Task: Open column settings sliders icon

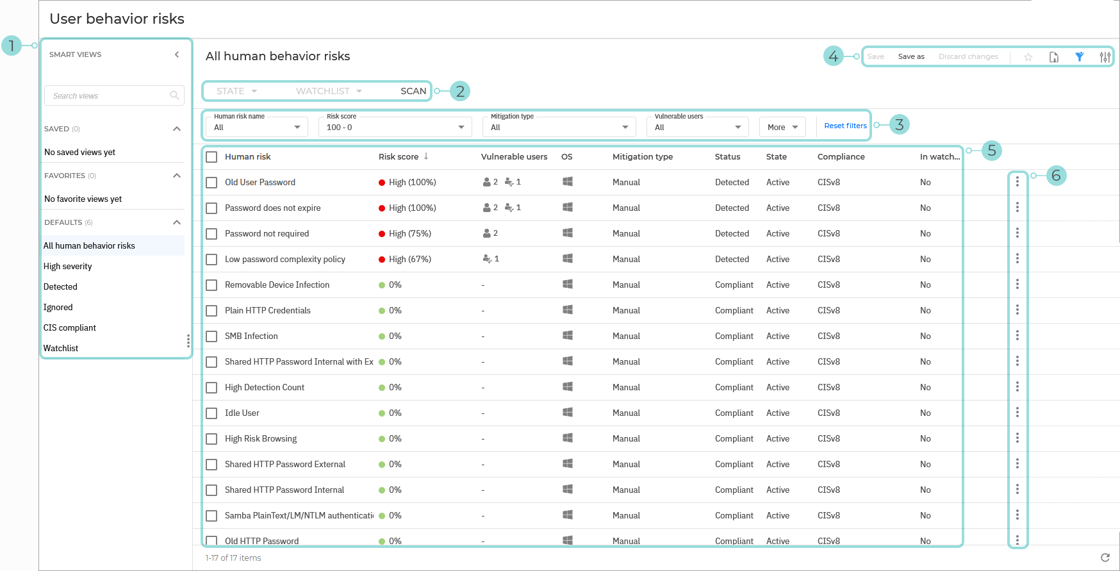Action: coord(1105,57)
